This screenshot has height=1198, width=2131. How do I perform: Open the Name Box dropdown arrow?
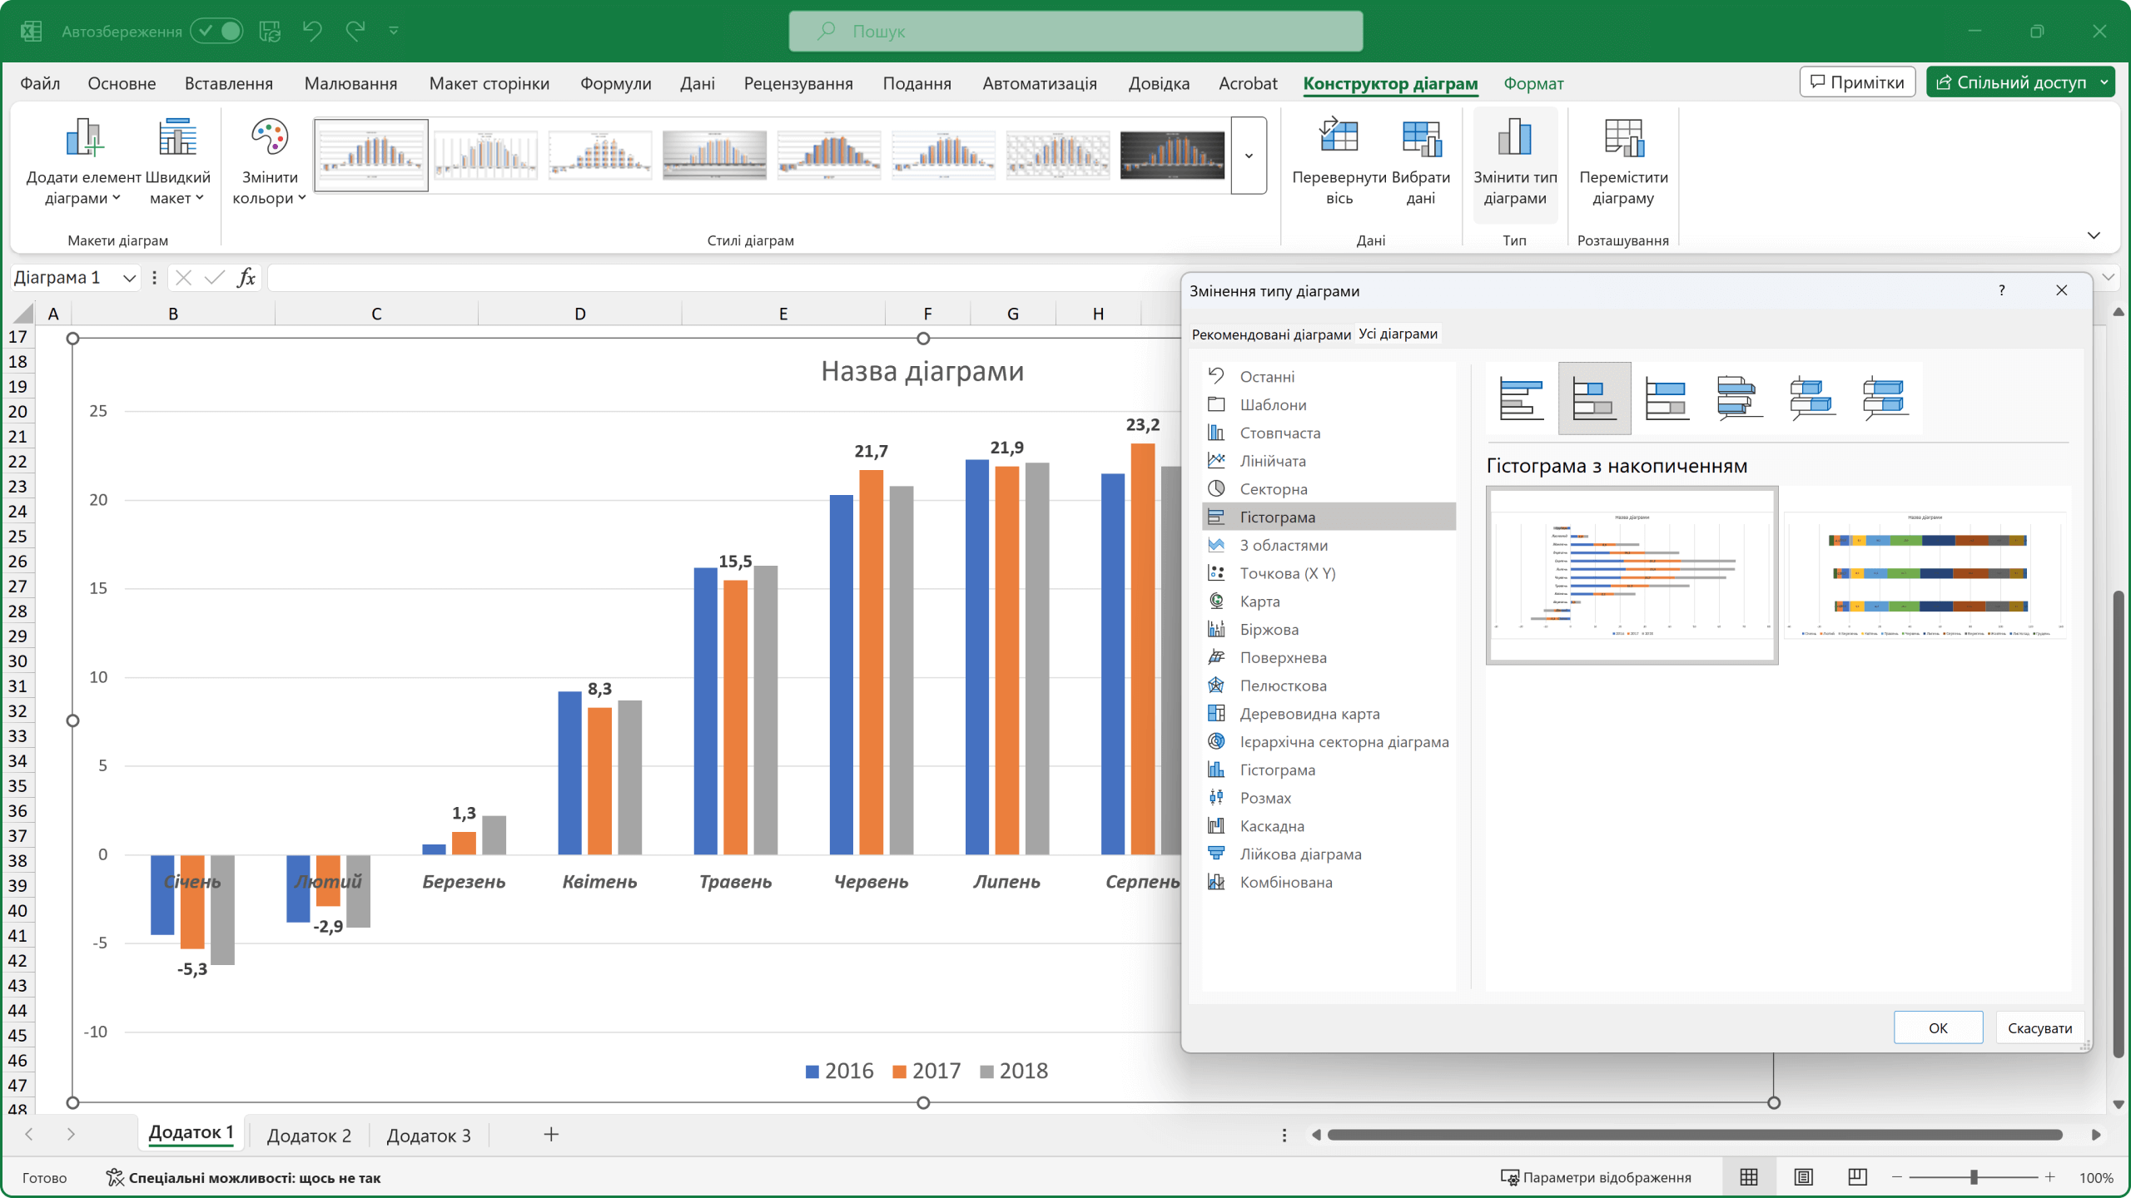tap(129, 278)
